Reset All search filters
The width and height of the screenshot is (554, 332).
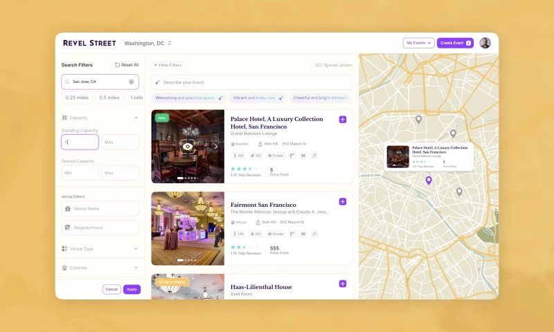[x=127, y=65]
